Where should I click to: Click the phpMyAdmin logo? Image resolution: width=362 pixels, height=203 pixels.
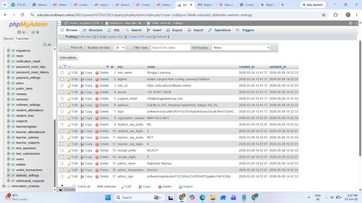coord(28,24)
